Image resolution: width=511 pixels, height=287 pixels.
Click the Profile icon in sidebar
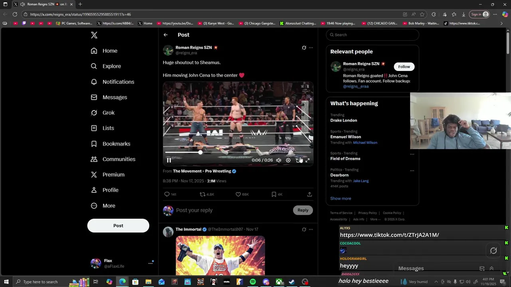click(x=94, y=190)
